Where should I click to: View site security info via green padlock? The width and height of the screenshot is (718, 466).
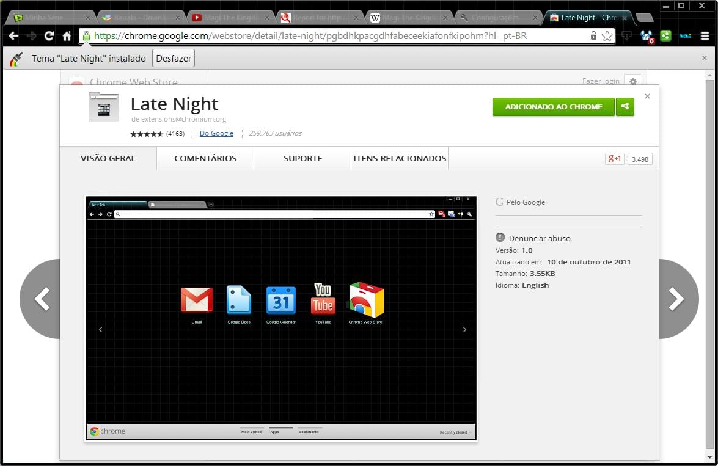pyautogui.click(x=86, y=35)
